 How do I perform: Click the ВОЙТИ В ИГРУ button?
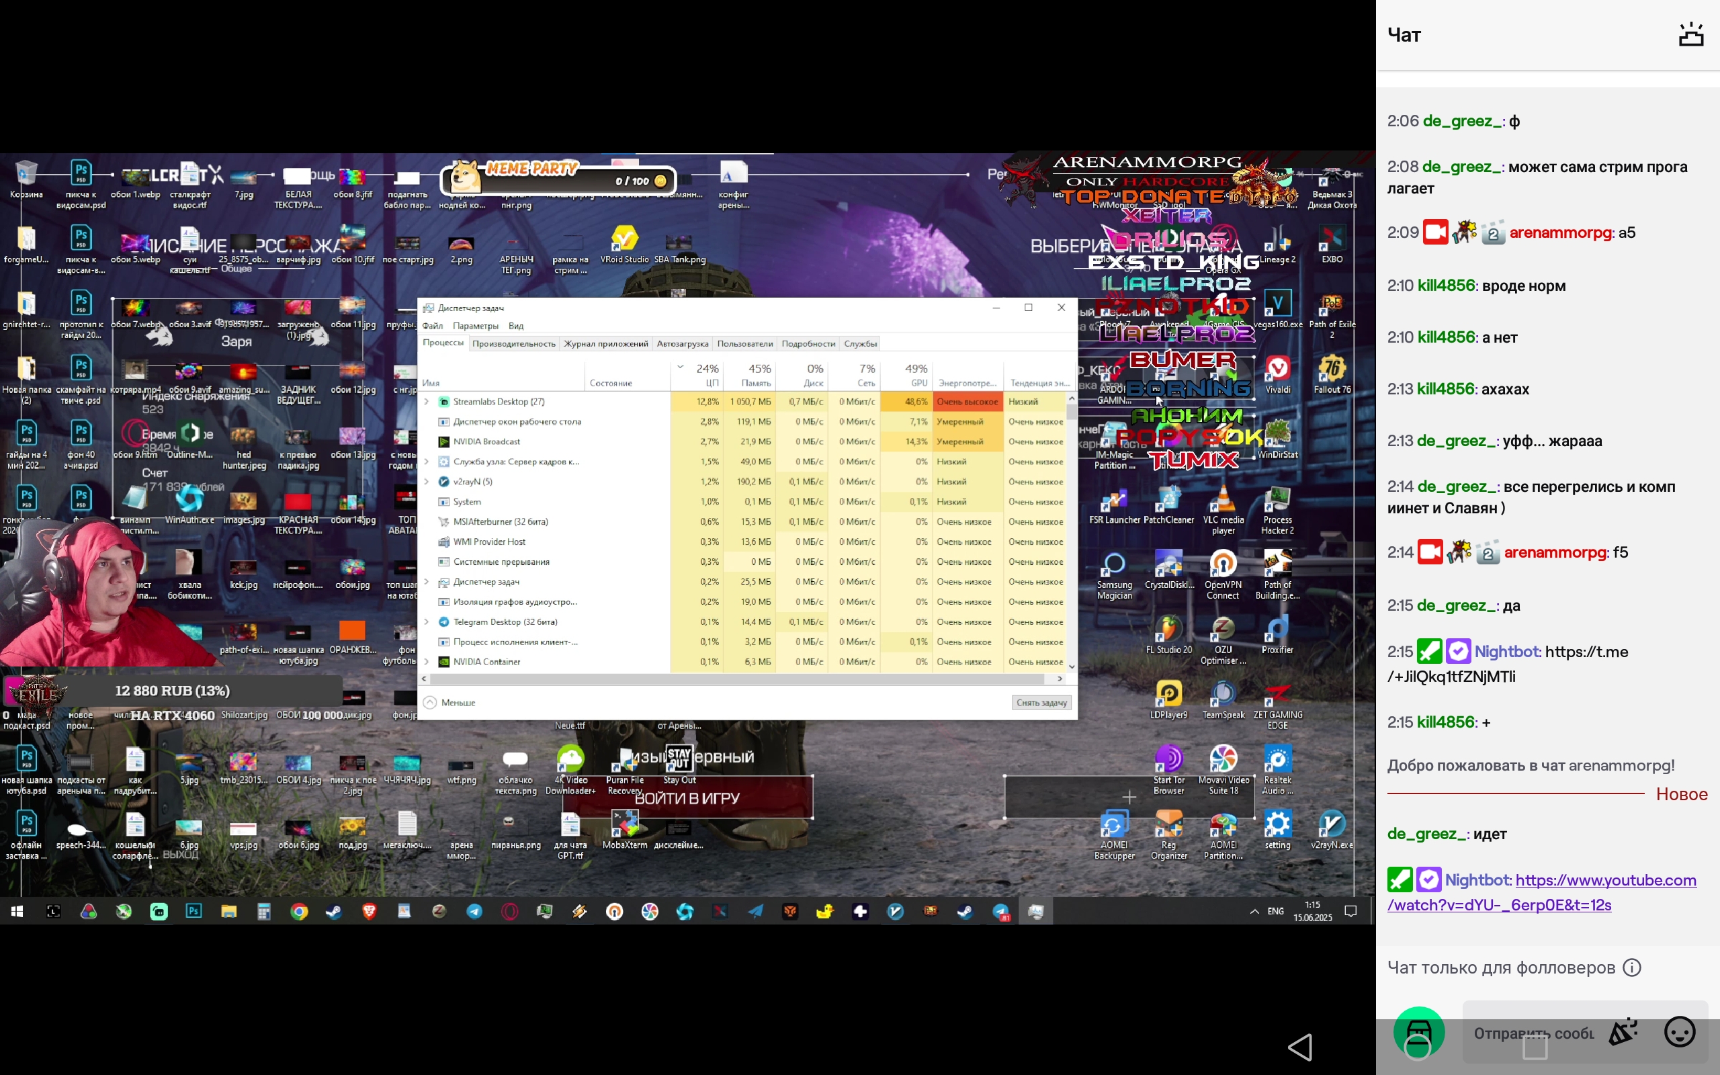point(687,798)
